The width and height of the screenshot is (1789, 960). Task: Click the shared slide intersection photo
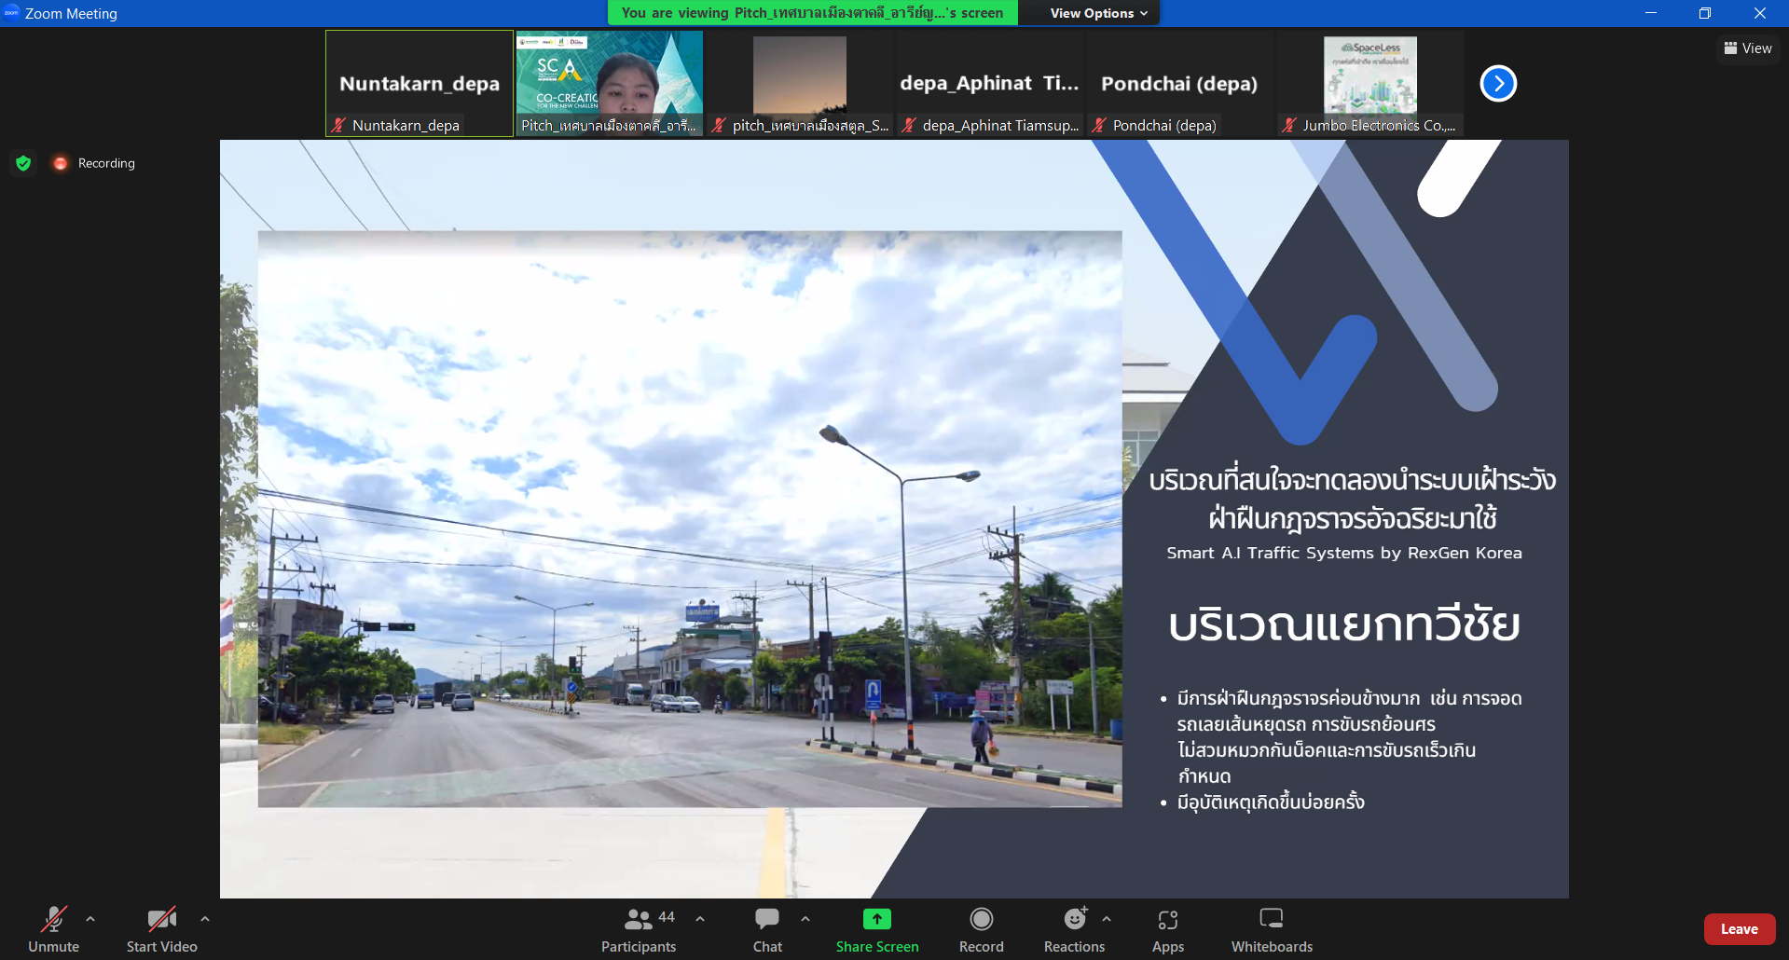(x=690, y=519)
